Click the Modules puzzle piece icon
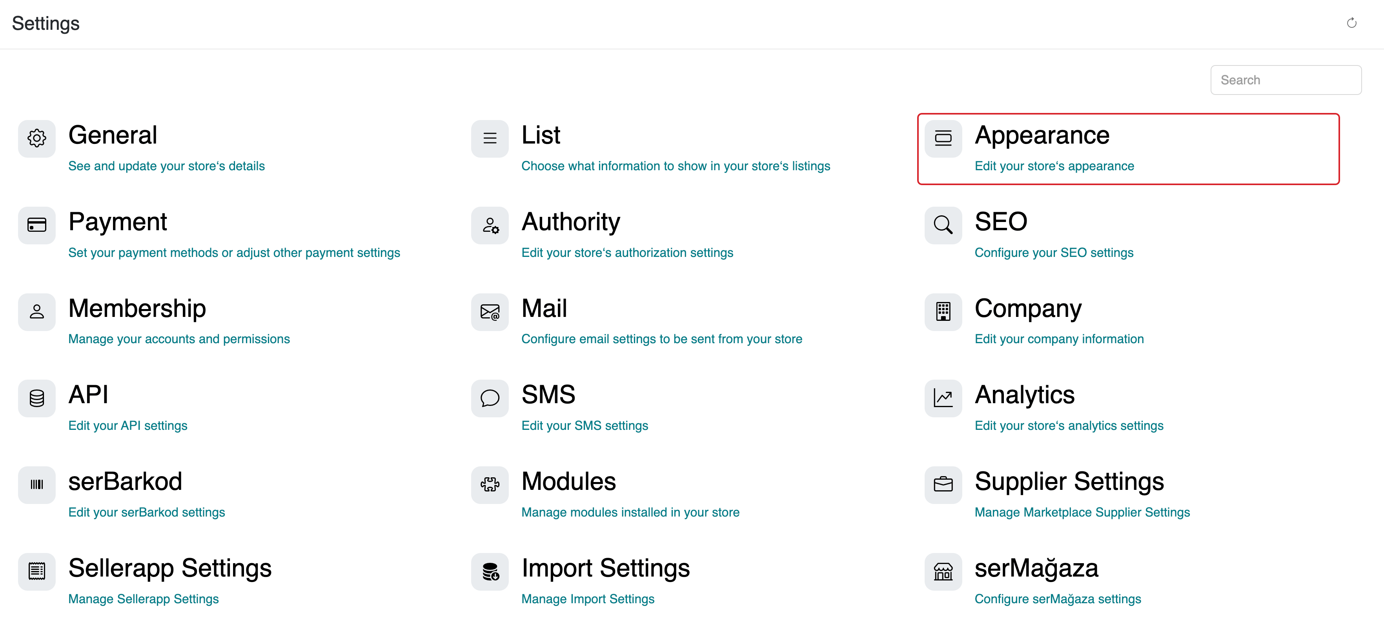 (x=490, y=484)
